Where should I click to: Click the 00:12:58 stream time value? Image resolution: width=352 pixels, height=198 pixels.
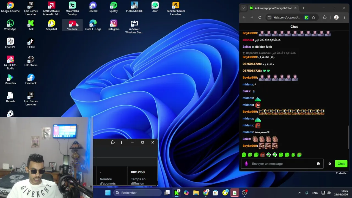(x=137, y=172)
